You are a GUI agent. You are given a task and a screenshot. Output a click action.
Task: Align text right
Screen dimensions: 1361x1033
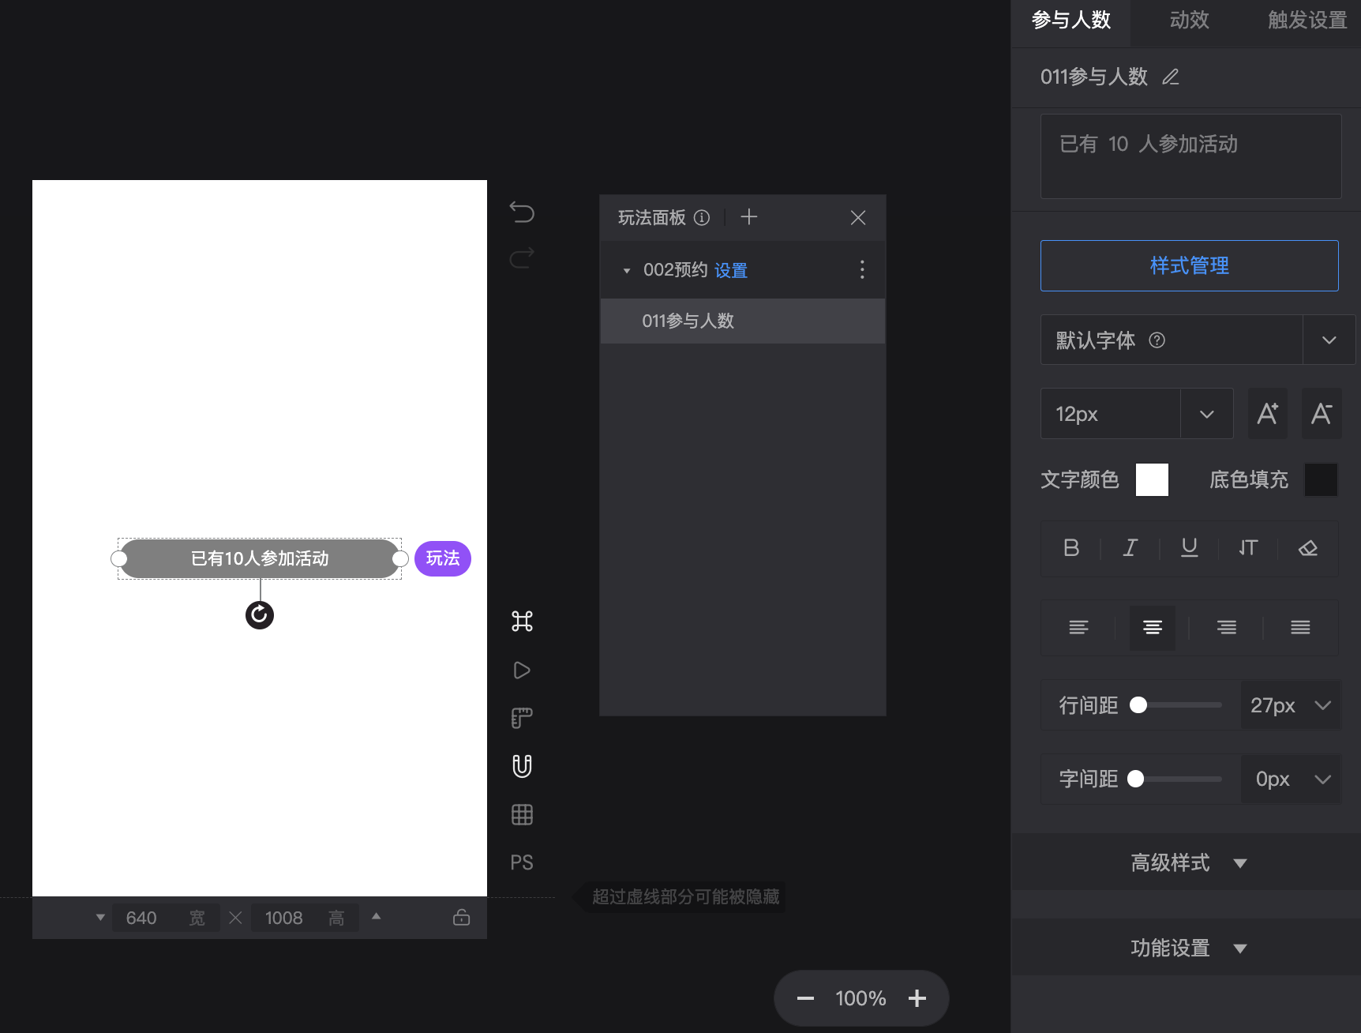pos(1227,628)
